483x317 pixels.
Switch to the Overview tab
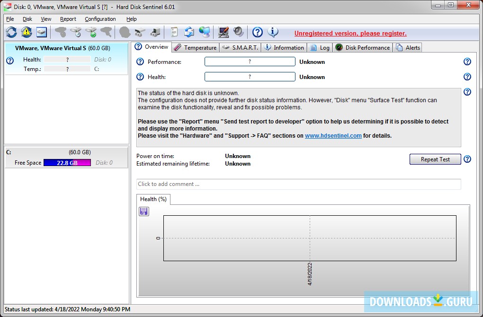coord(152,47)
